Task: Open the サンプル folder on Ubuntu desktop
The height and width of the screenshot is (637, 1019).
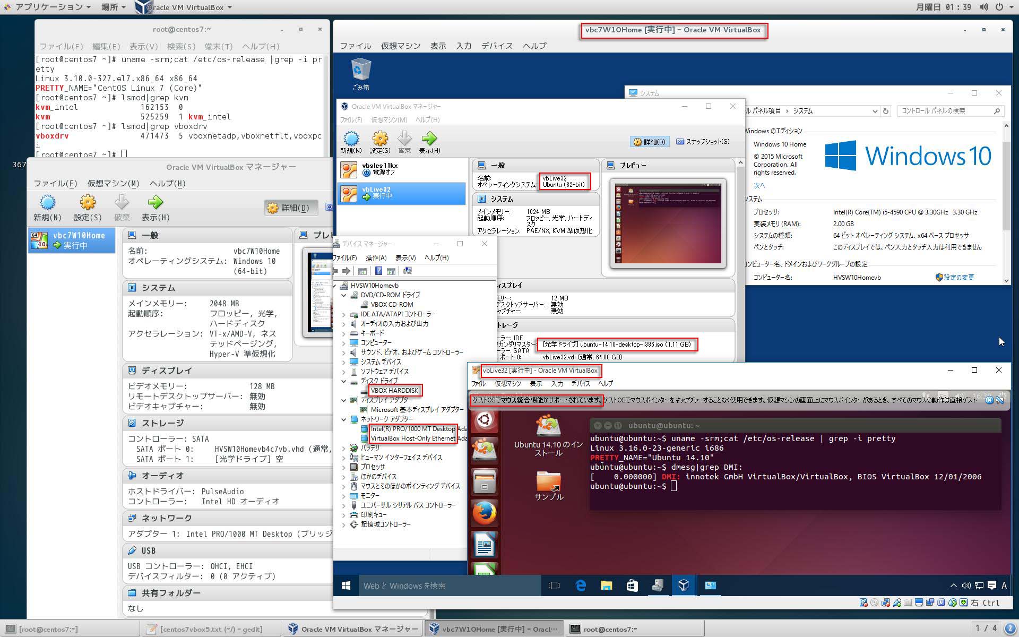Action: [549, 485]
